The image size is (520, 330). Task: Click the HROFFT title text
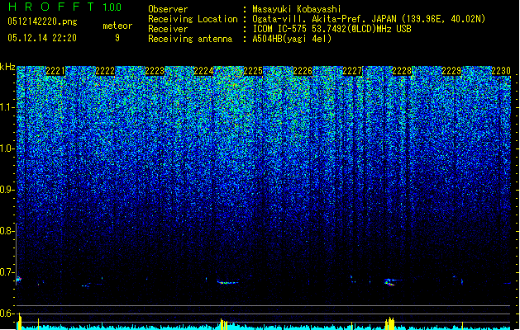52,7
